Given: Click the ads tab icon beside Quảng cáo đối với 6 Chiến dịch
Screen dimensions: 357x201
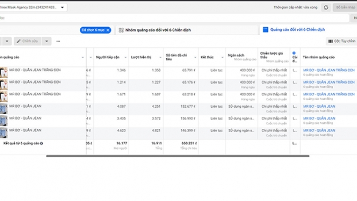Looking at the screenshot, I should (x=265, y=30).
